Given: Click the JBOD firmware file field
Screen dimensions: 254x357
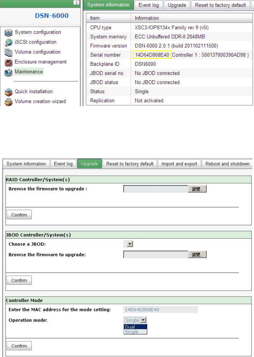Looking at the screenshot, I should pyautogui.click(x=156, y=255).
